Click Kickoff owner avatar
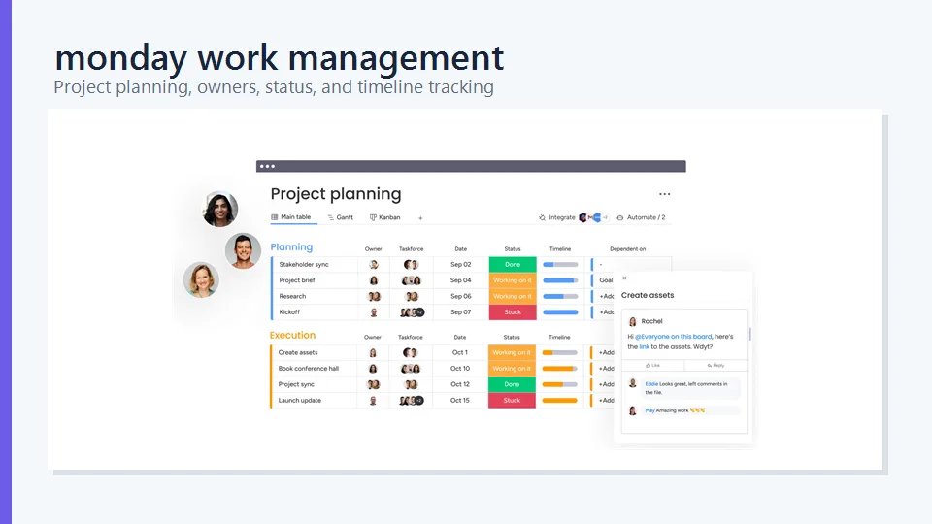Viewport: 932px width, 524px height. (373, 312)
